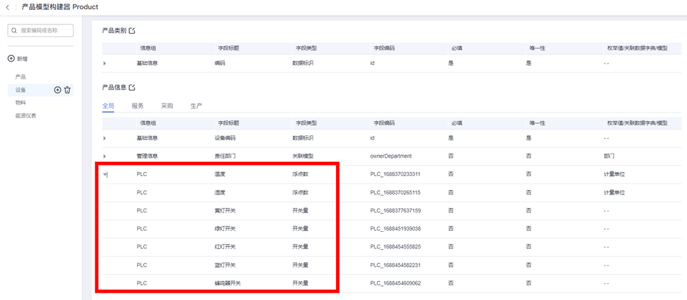Click the search magnifier icon in sidebar
Image resolution: width=687 pixels, height=300 pixels.
[x=15, y=30]
